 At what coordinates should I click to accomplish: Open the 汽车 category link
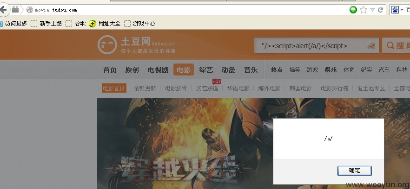pos(384,70)
